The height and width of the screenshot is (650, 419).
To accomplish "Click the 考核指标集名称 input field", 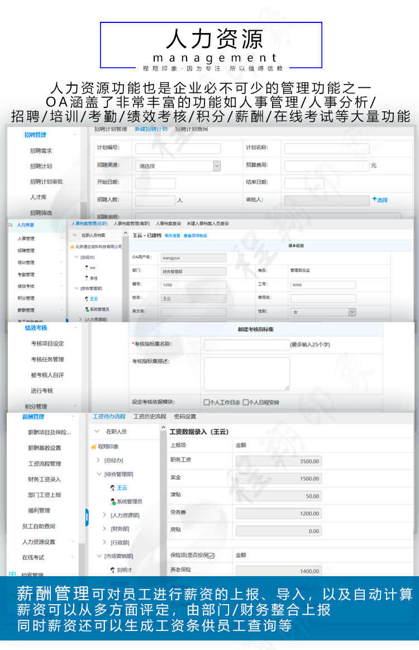I will tap(246, 345).
